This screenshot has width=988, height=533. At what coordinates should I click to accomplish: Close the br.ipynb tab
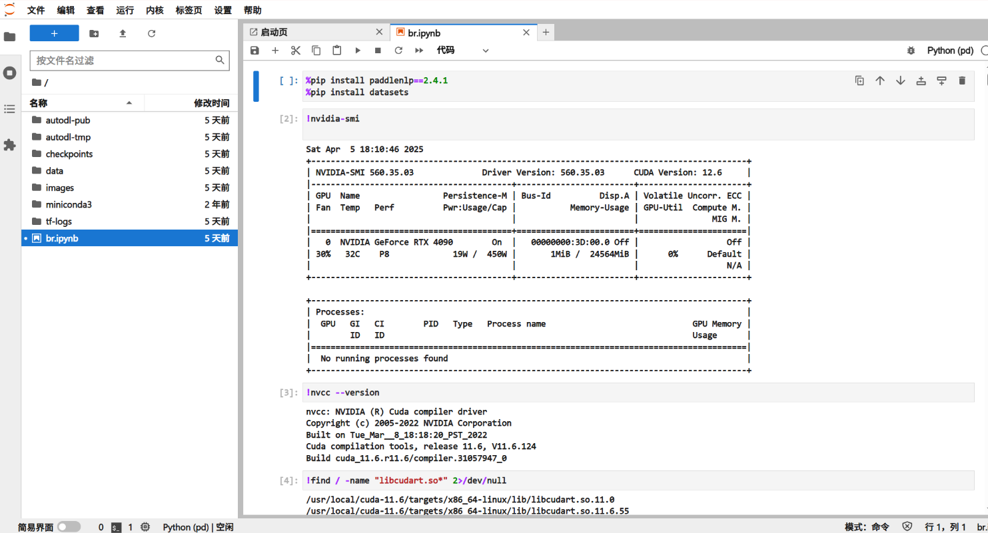point(526,32)
